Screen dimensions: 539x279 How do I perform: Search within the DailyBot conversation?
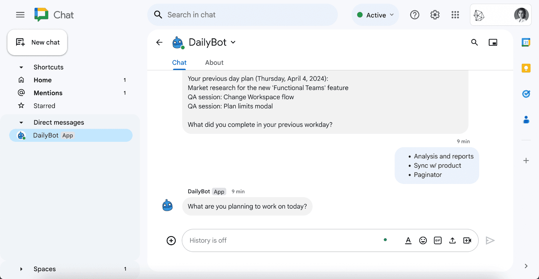tap(474, 42)
